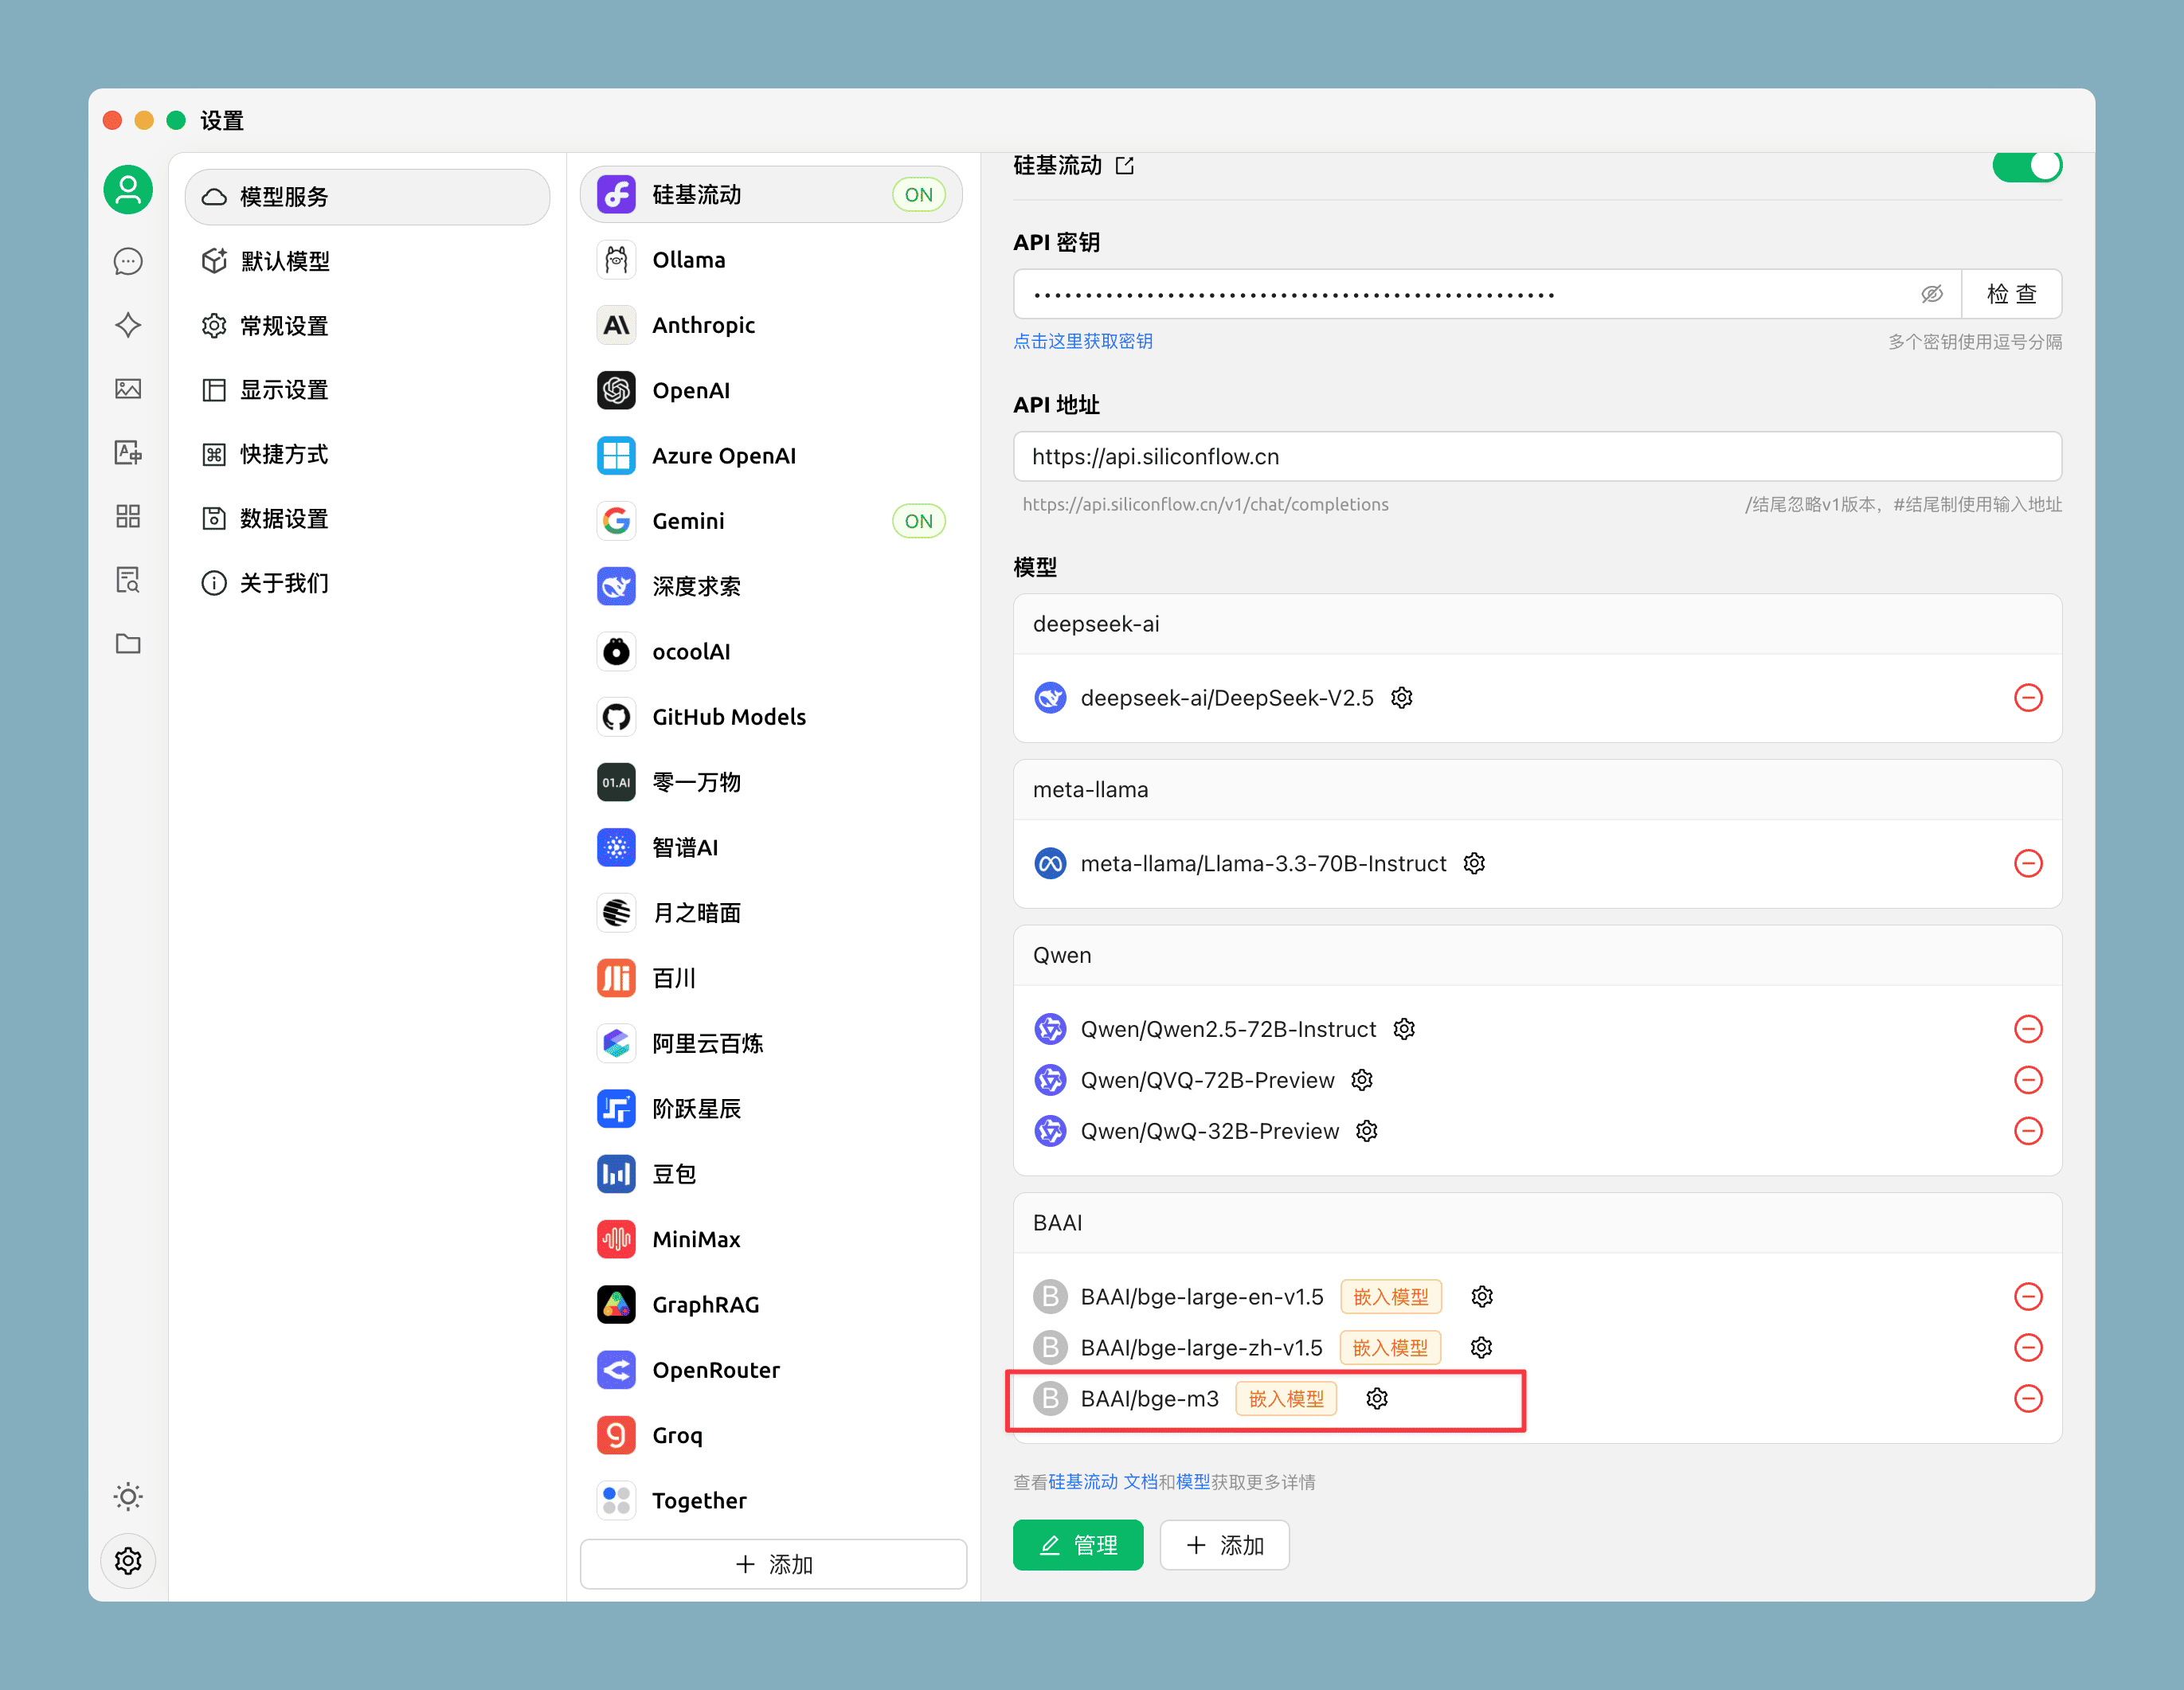
Task: Select Gemini provider
Action: pyautogui.click(x=771, y=521)
